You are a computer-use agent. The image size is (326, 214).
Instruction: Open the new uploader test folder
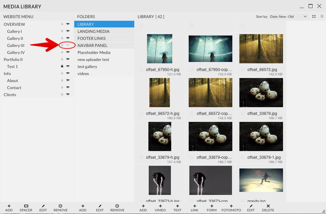pyautogui.click(x=104, y=59)
